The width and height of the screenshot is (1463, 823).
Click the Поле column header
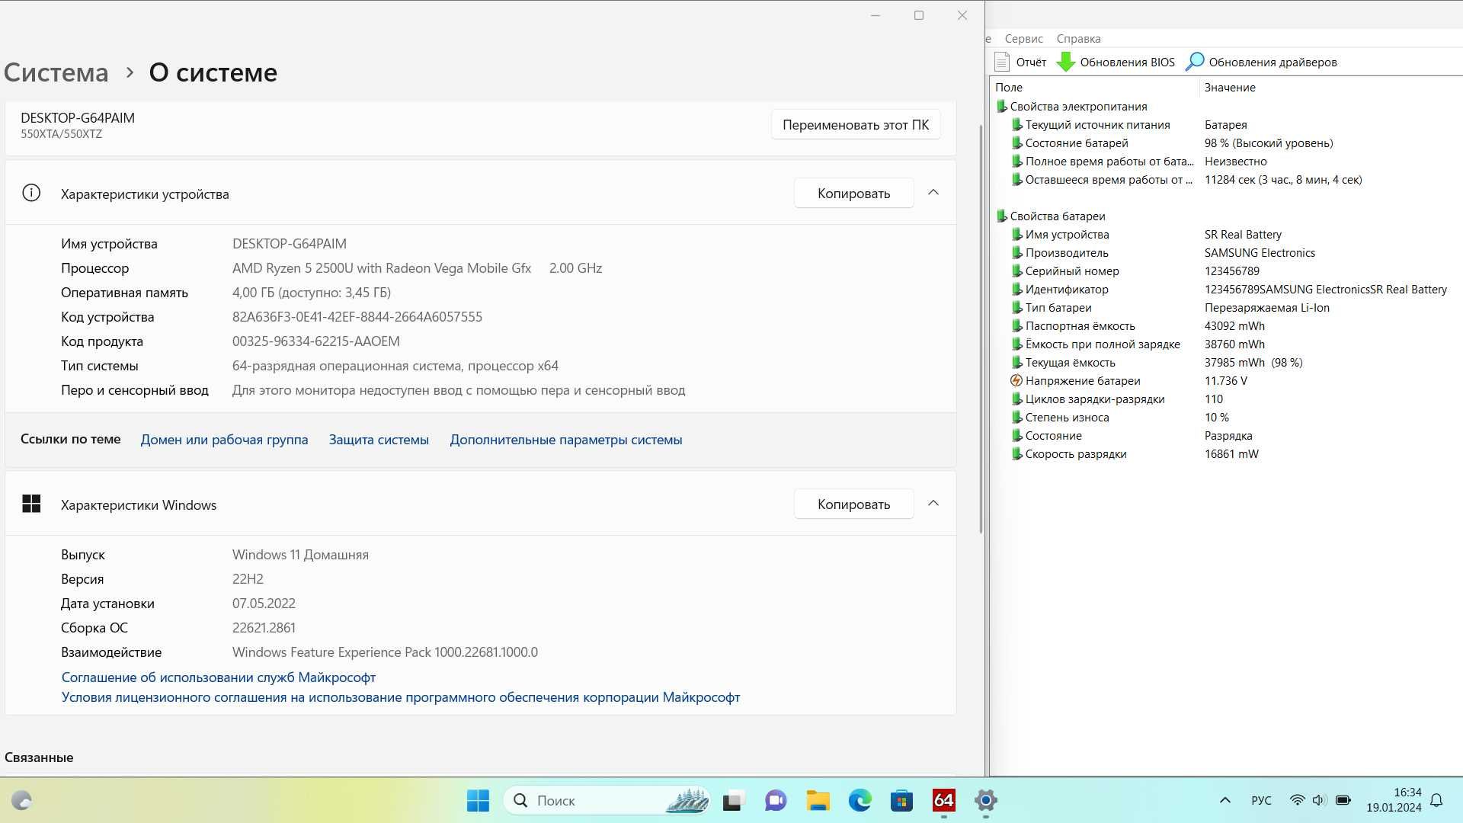click(x=1095, y=88)
